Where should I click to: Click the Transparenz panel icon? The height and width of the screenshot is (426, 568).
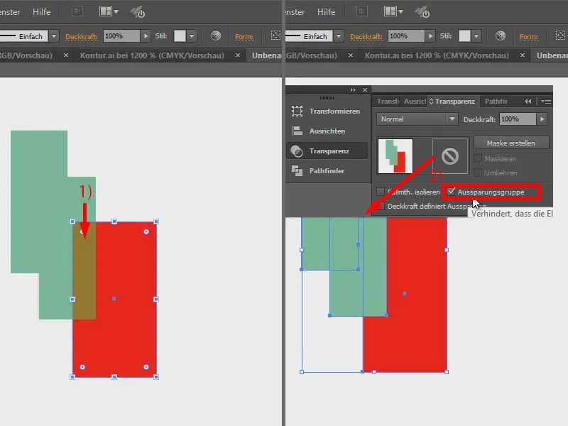[297, 151]
